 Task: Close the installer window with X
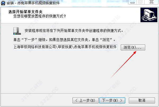tap(152, 2)
